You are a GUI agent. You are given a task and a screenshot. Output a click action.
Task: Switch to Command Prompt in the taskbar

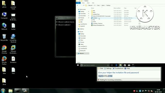(18, 91)
